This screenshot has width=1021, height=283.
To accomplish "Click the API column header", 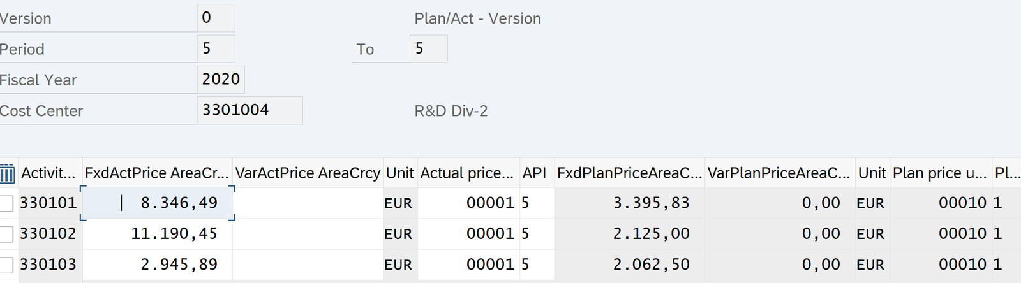I will pyautogui.click(x=534, y=173).
